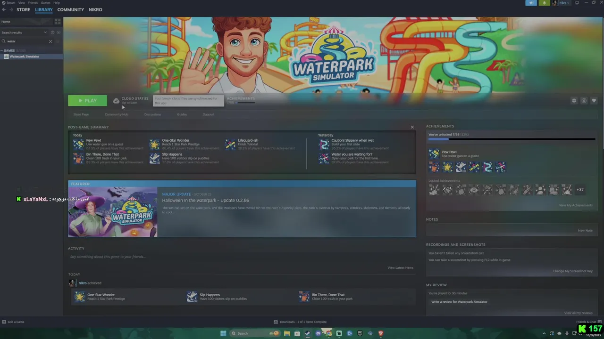Open the Guides link
Viewport: 604px width, 339px height.
182,114
